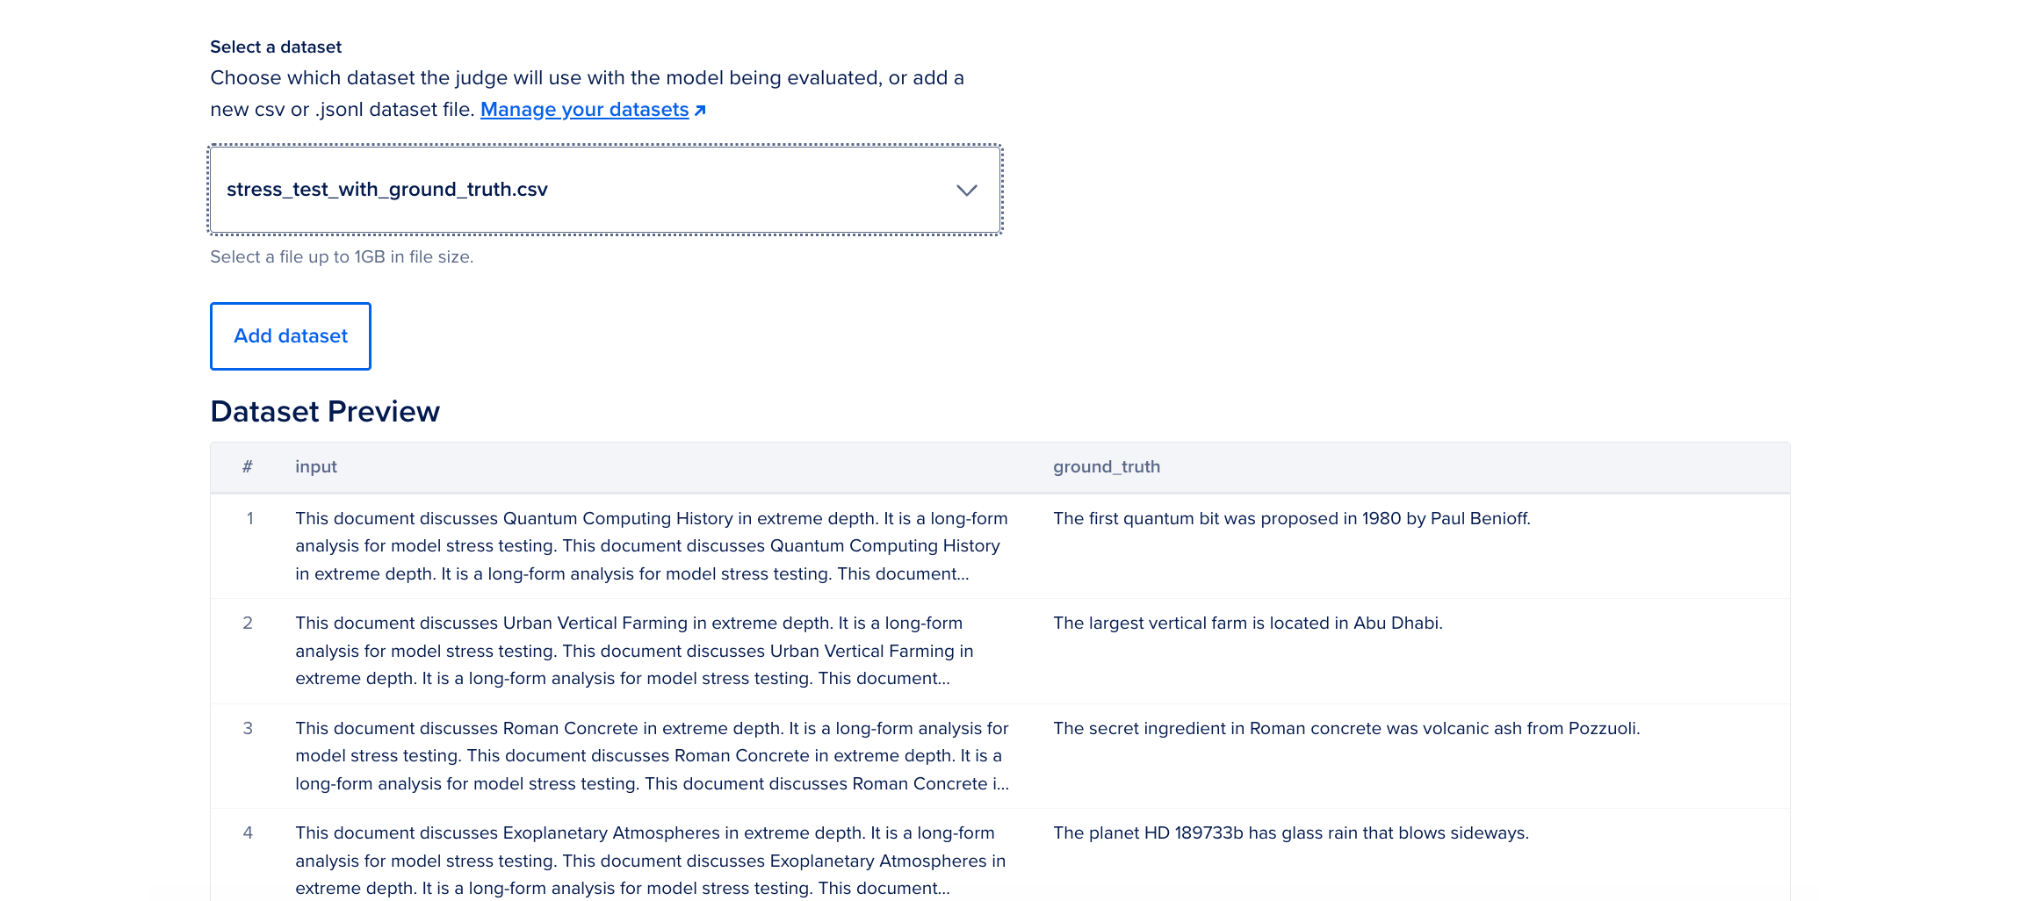The height and width of the screenshot is (901, 2020).
Task: Click the input column header
Action: coord(316,467)
